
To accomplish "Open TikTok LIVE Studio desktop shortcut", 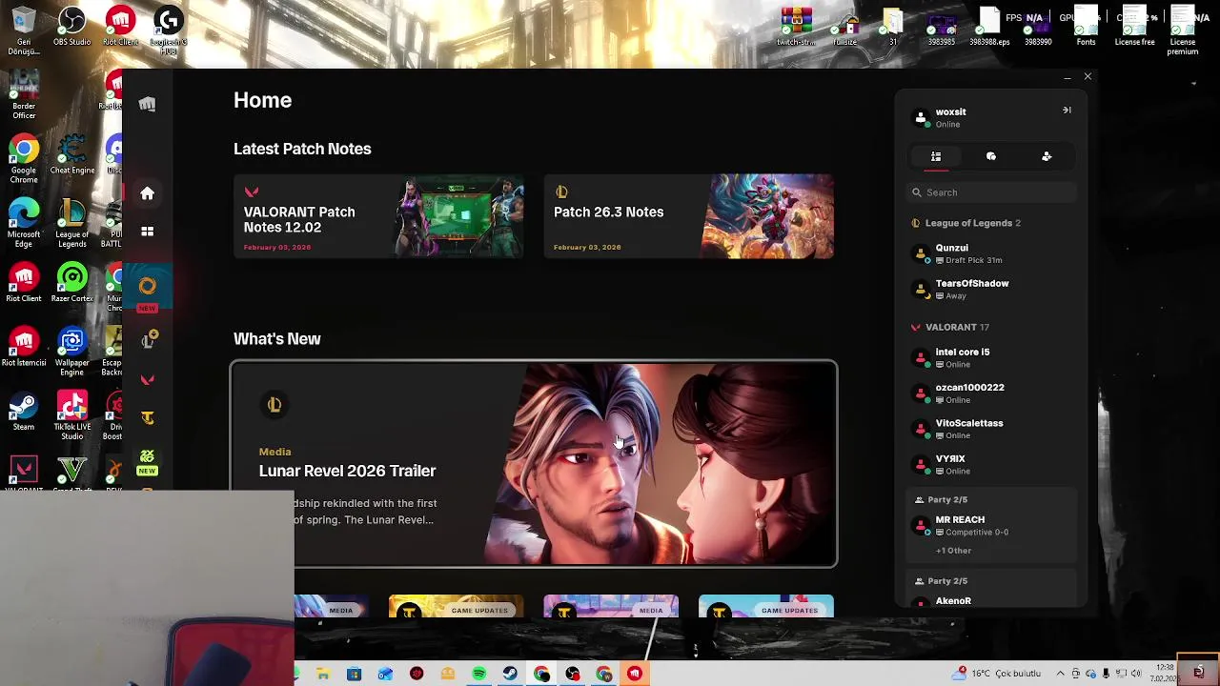I will tap(71, 416).
